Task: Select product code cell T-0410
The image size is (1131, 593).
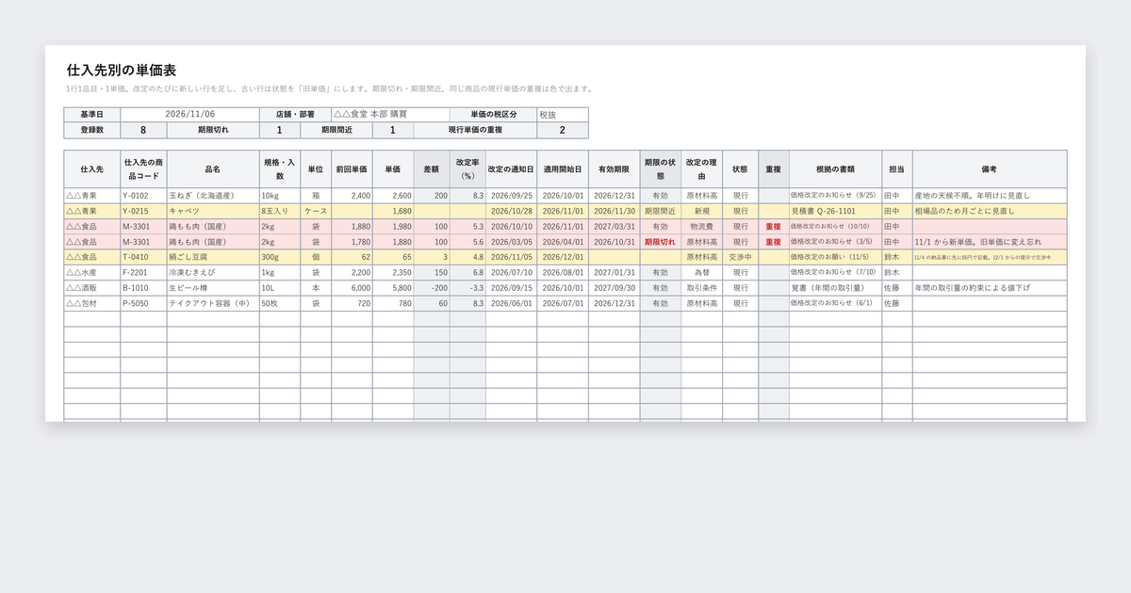Action: 143,257
